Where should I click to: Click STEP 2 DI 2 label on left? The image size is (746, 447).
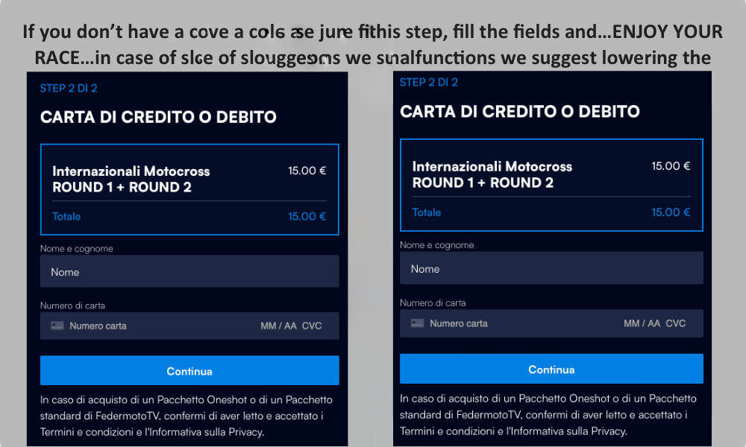click(x=69, y=89)
